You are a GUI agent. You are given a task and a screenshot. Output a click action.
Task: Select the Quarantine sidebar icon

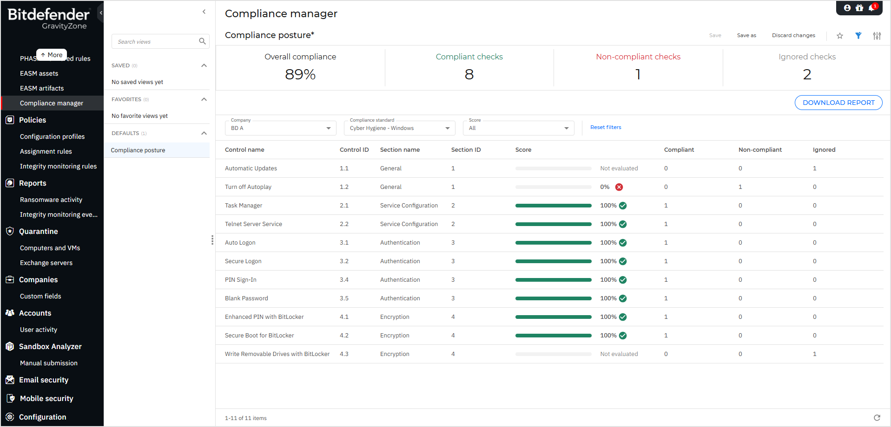(10, 231)
